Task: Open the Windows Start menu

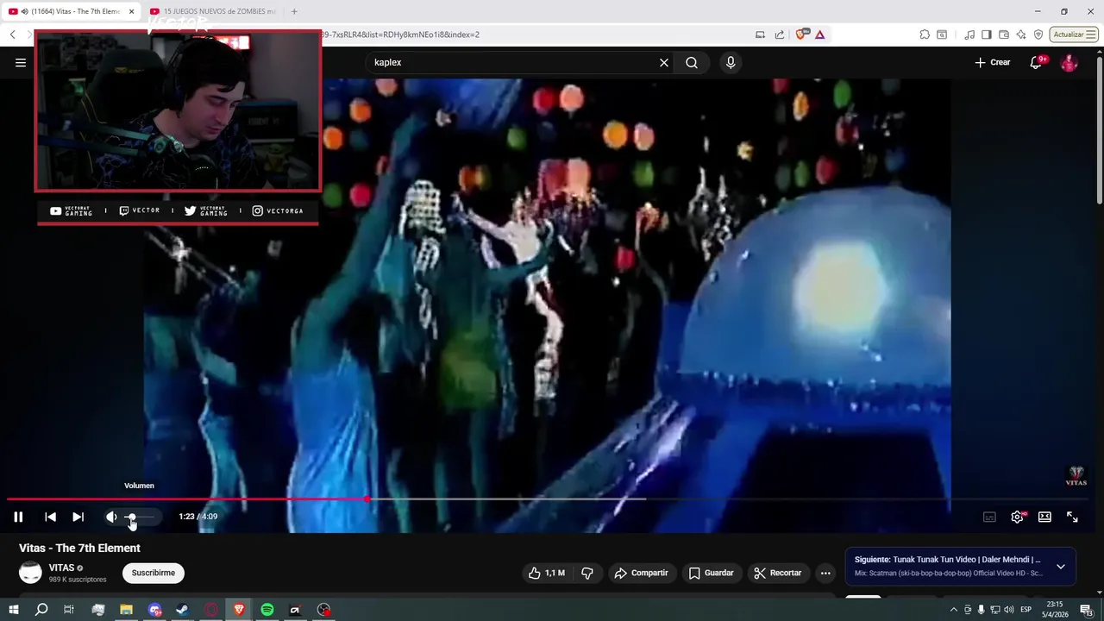Action: pos(14,610)
